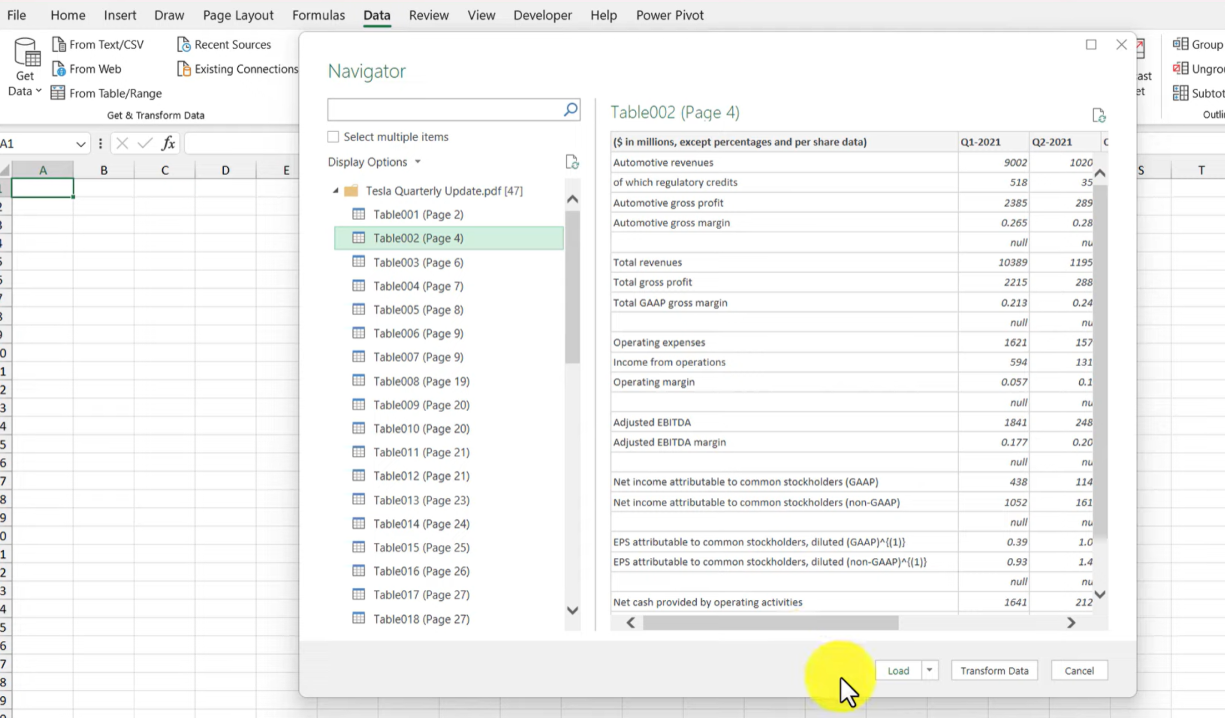Viewport: 1225px width, 718px height.
Task: Click the preview vertical scrollbar thumb
Action: click(1100, 362)
